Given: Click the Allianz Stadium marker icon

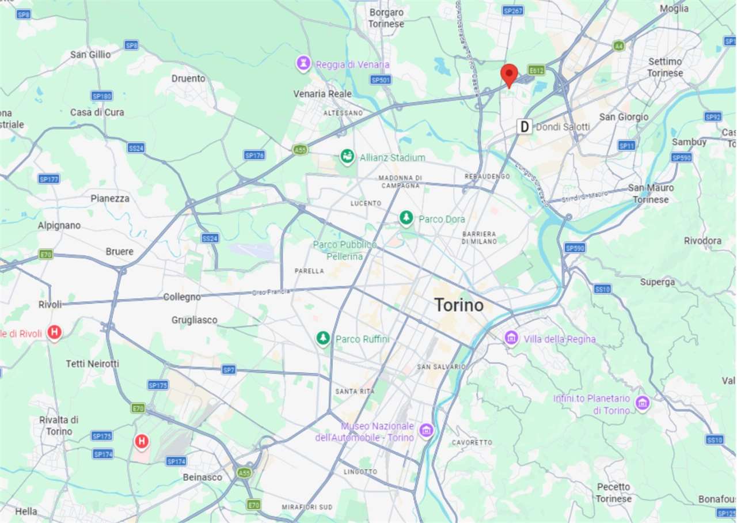Looking at the screenshot, I should click(347, 157).
